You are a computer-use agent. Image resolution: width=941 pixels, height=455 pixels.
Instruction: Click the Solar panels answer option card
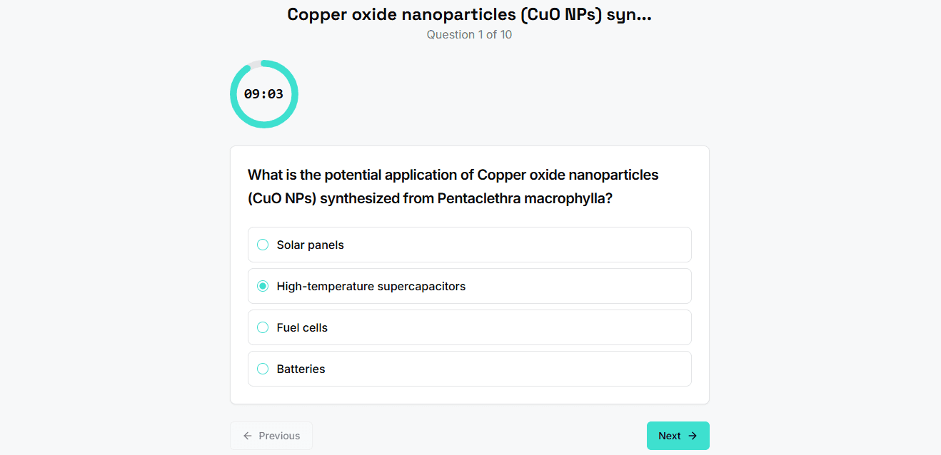coord(469,245)
